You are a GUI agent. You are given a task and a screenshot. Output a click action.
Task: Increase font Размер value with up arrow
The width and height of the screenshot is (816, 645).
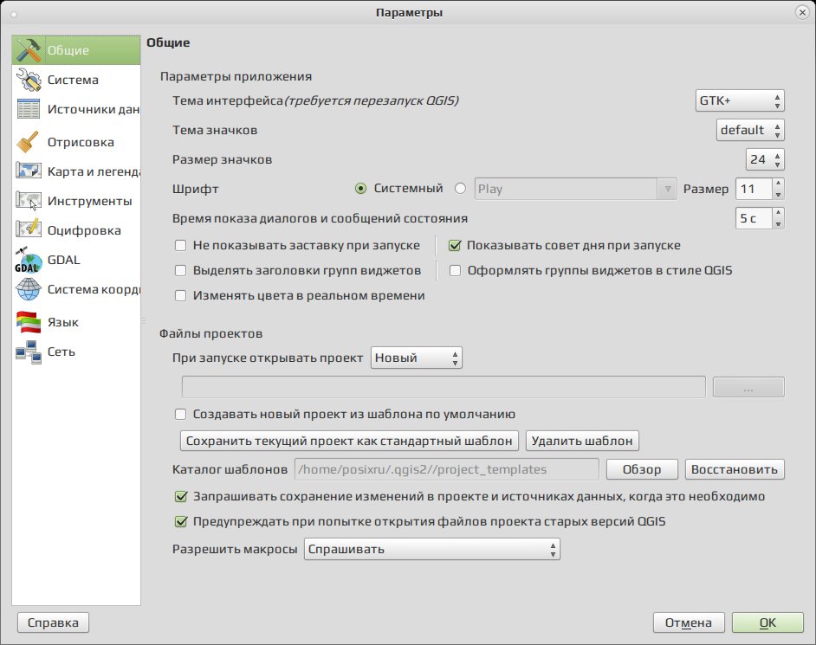point(778,184)
